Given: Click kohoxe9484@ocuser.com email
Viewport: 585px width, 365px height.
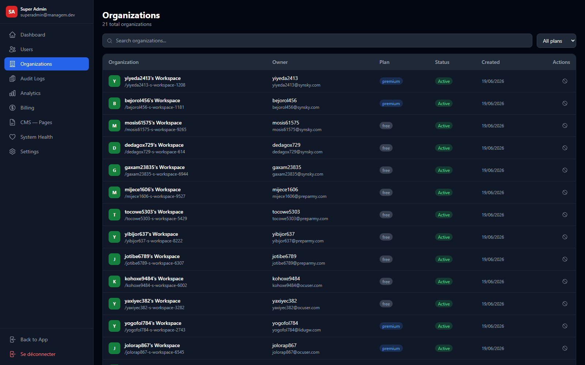Looking at the screenshot, I should 297,285.
